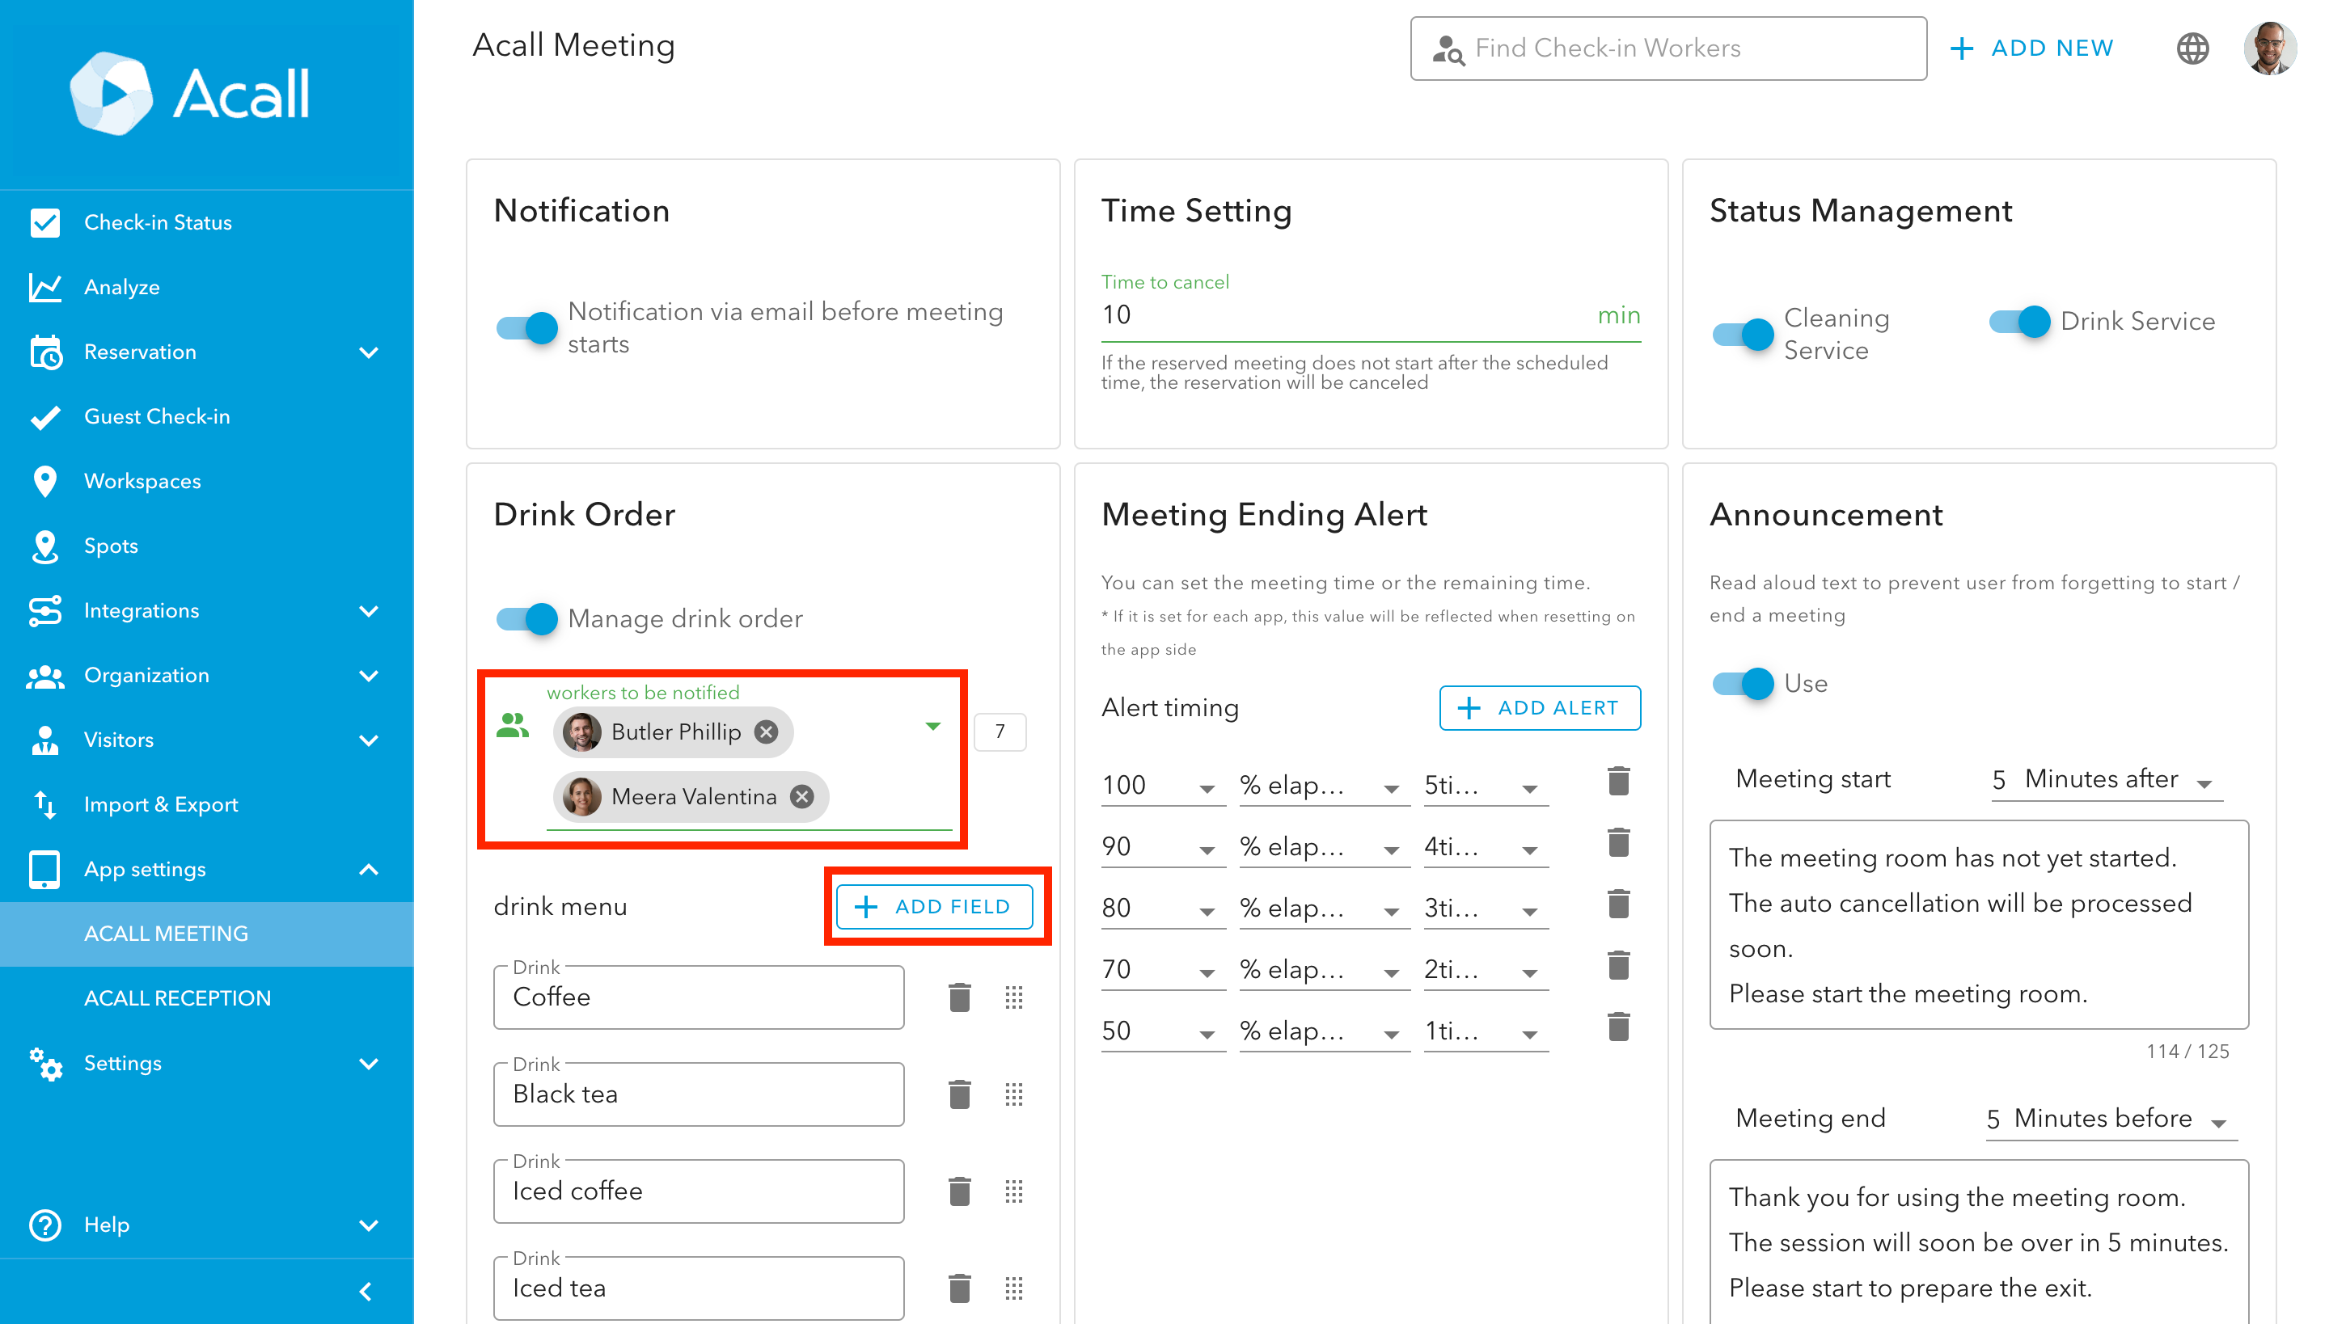Click the globe language icon
The height and width of the screenshot is (1324, 2329).
click(2192, 48)
